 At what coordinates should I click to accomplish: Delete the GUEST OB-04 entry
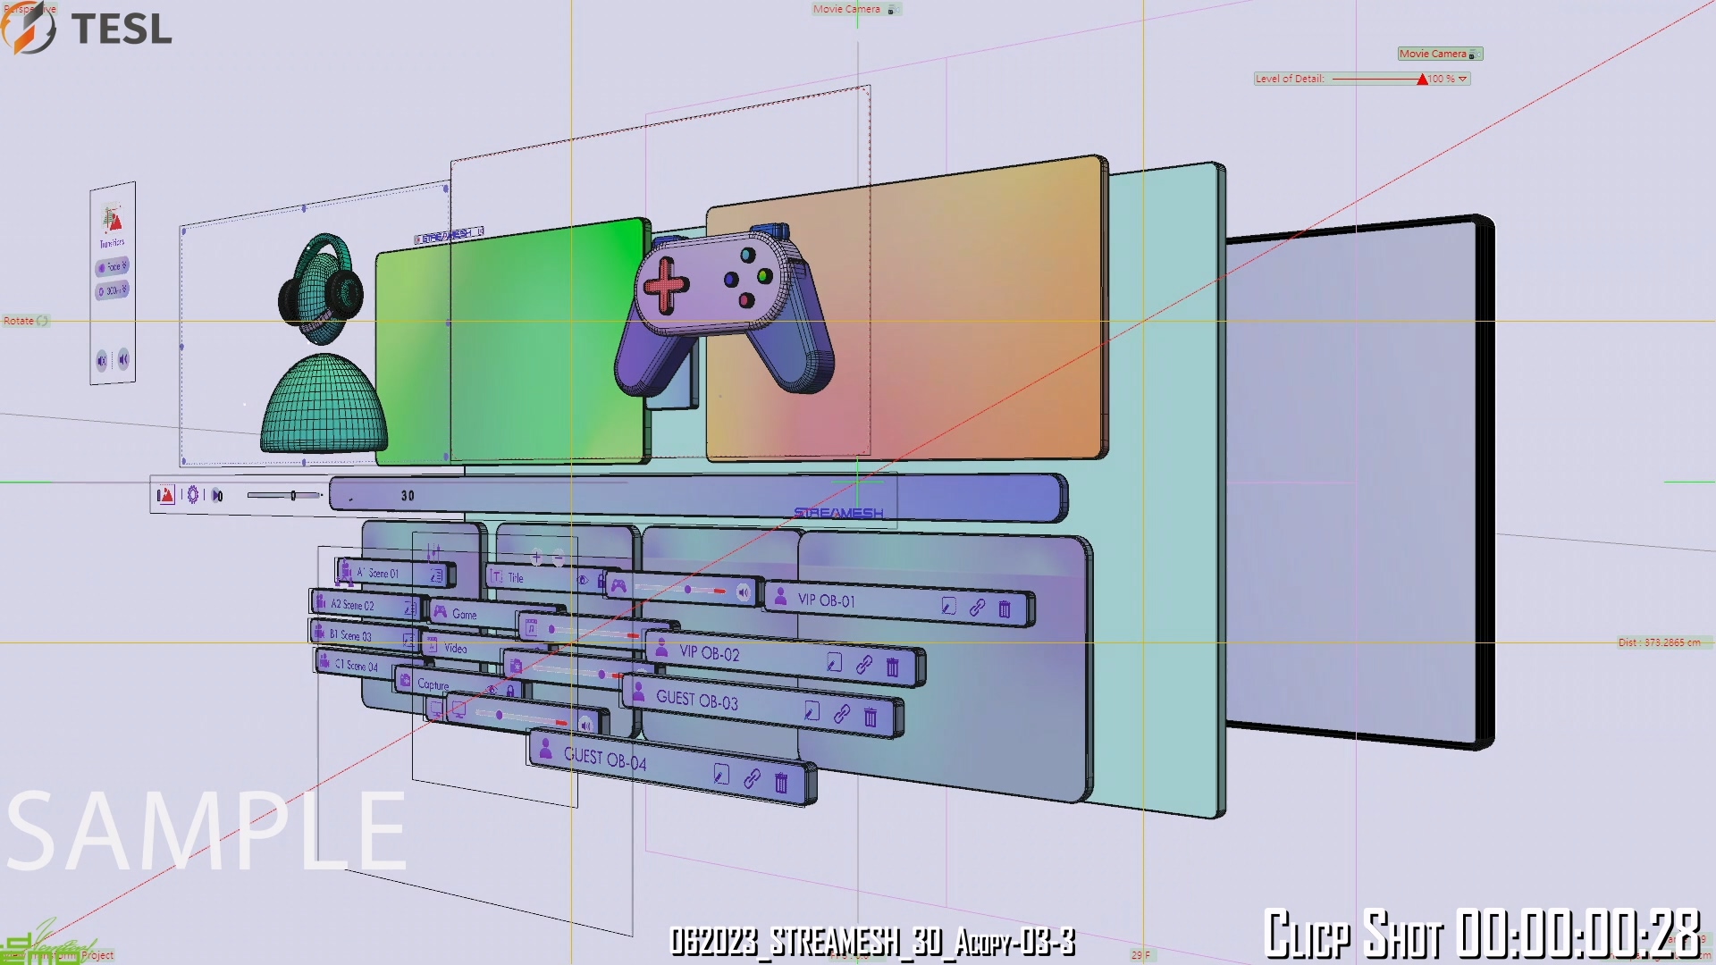[x=781, y=784]
